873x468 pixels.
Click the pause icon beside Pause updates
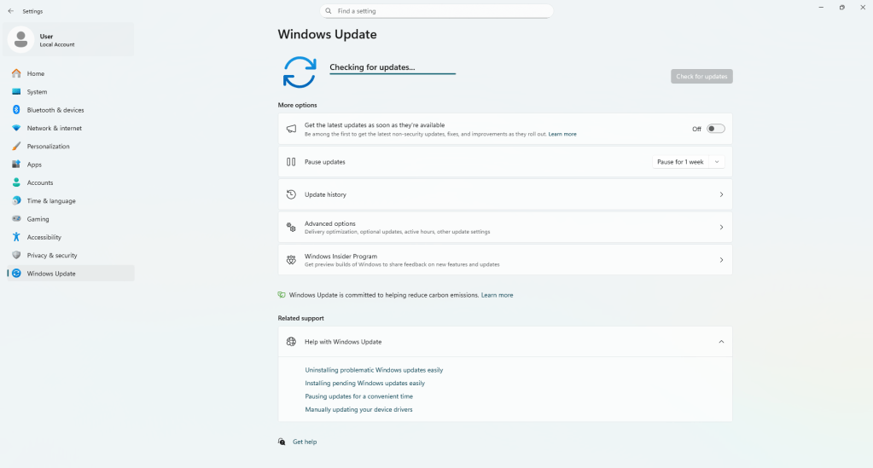pos(291,162)
